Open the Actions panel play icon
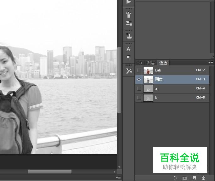 [129, 2]
